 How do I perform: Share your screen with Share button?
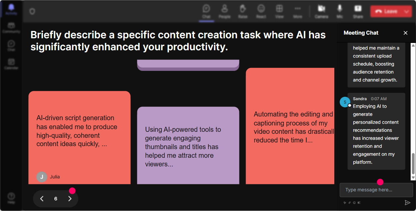[358, 11]
